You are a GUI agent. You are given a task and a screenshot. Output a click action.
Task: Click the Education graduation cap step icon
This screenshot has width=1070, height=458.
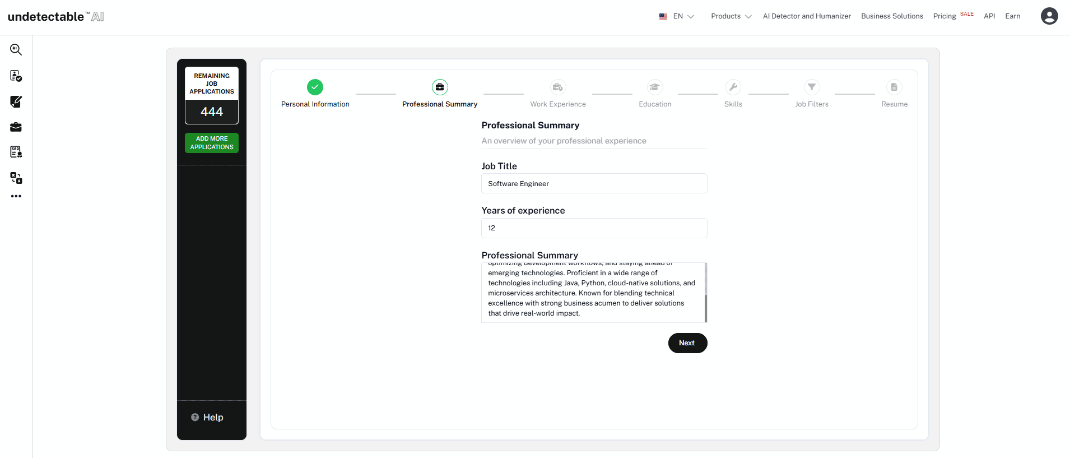pos(655,87)
